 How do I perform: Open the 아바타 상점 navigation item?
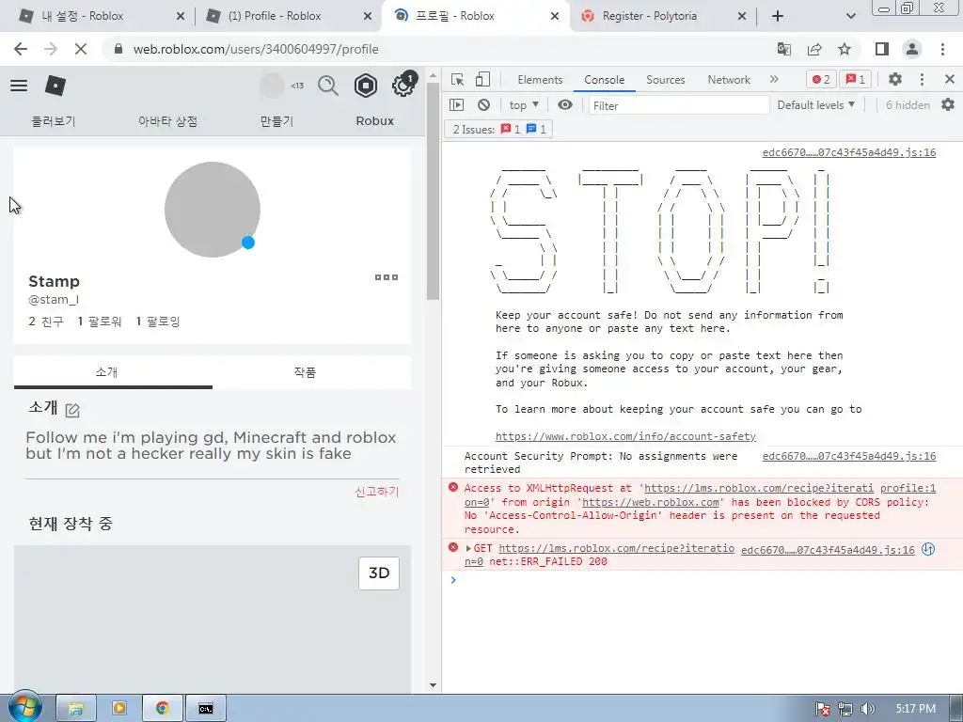(x=167, y=121)
